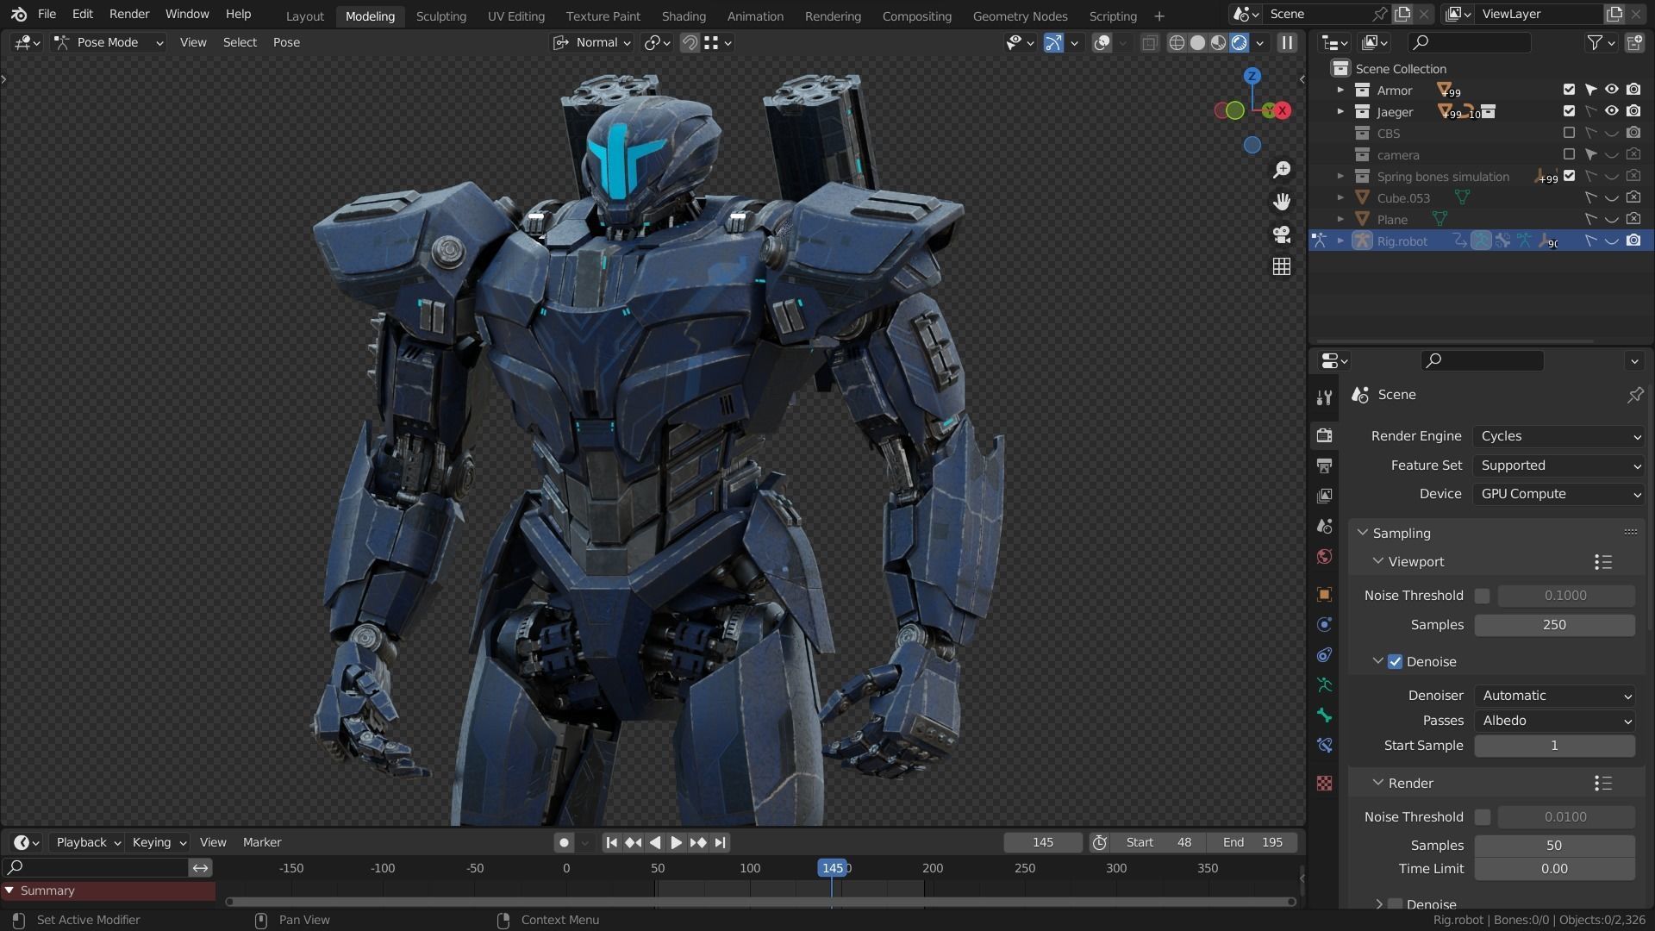Open the Armature Object Data properties tab
This screenshot has height=931, width=1655.
(x=1325, y=685)
